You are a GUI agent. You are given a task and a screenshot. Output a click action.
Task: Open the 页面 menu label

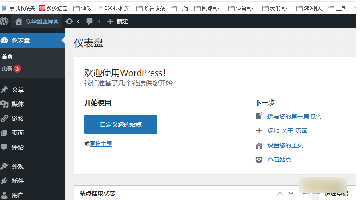tap(18, 133)
